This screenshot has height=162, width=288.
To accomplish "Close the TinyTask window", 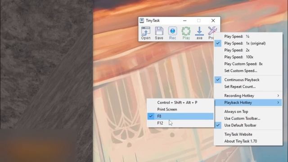I will (213, 21).
